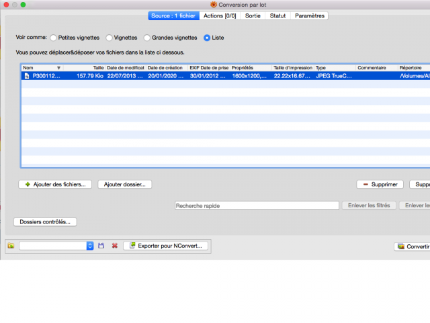430x323 pixels.
Task: Open the script folder icon at bottom left
Action: click(11, 246)
